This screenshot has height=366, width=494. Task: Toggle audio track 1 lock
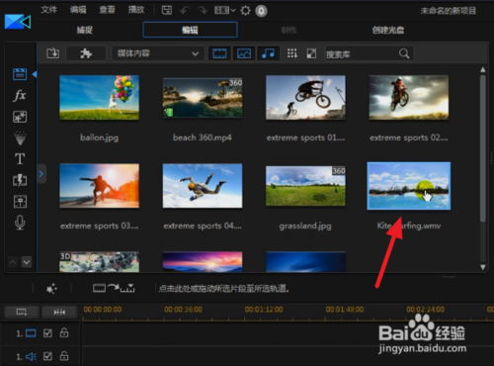(x=64, y=356)
